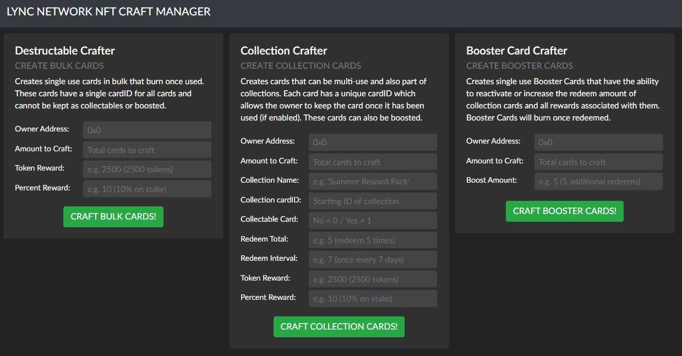Hit the CRAFT BOOSTER CARDS! button
This screenshot has height=356, width=682.
[x=564, y=211]
